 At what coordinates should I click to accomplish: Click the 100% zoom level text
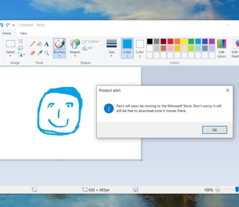tap(209, 190)
